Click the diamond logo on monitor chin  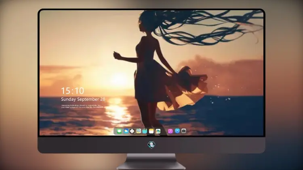pos(151,145)
